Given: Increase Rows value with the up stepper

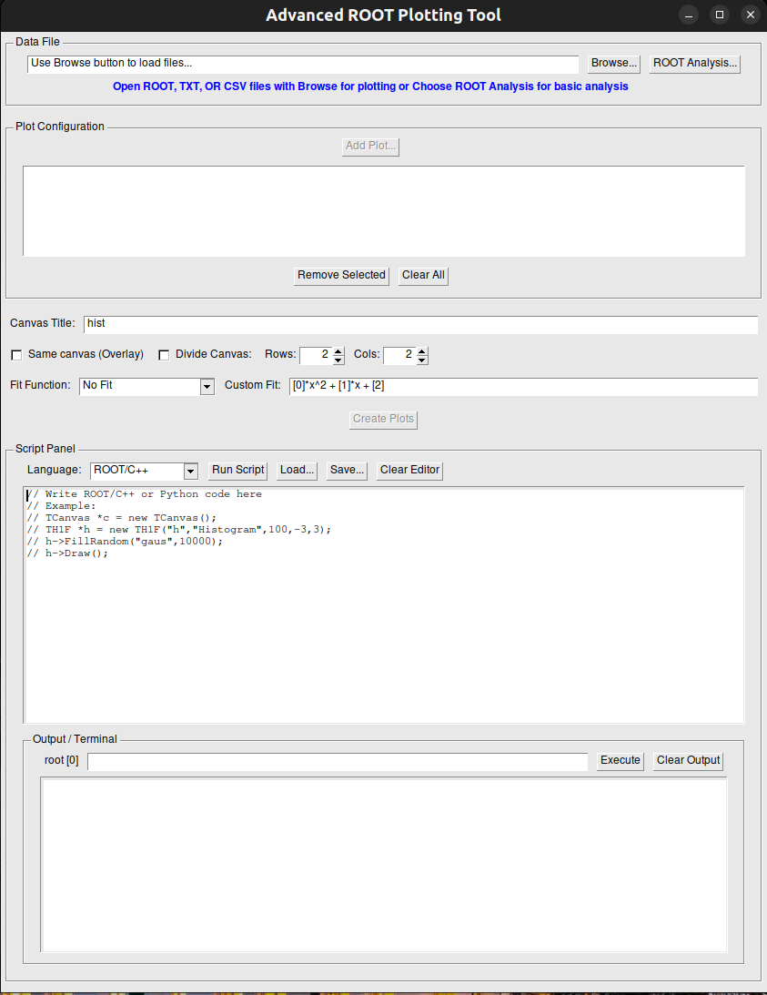Looking at the screenshot, I should tap(336, 350).
